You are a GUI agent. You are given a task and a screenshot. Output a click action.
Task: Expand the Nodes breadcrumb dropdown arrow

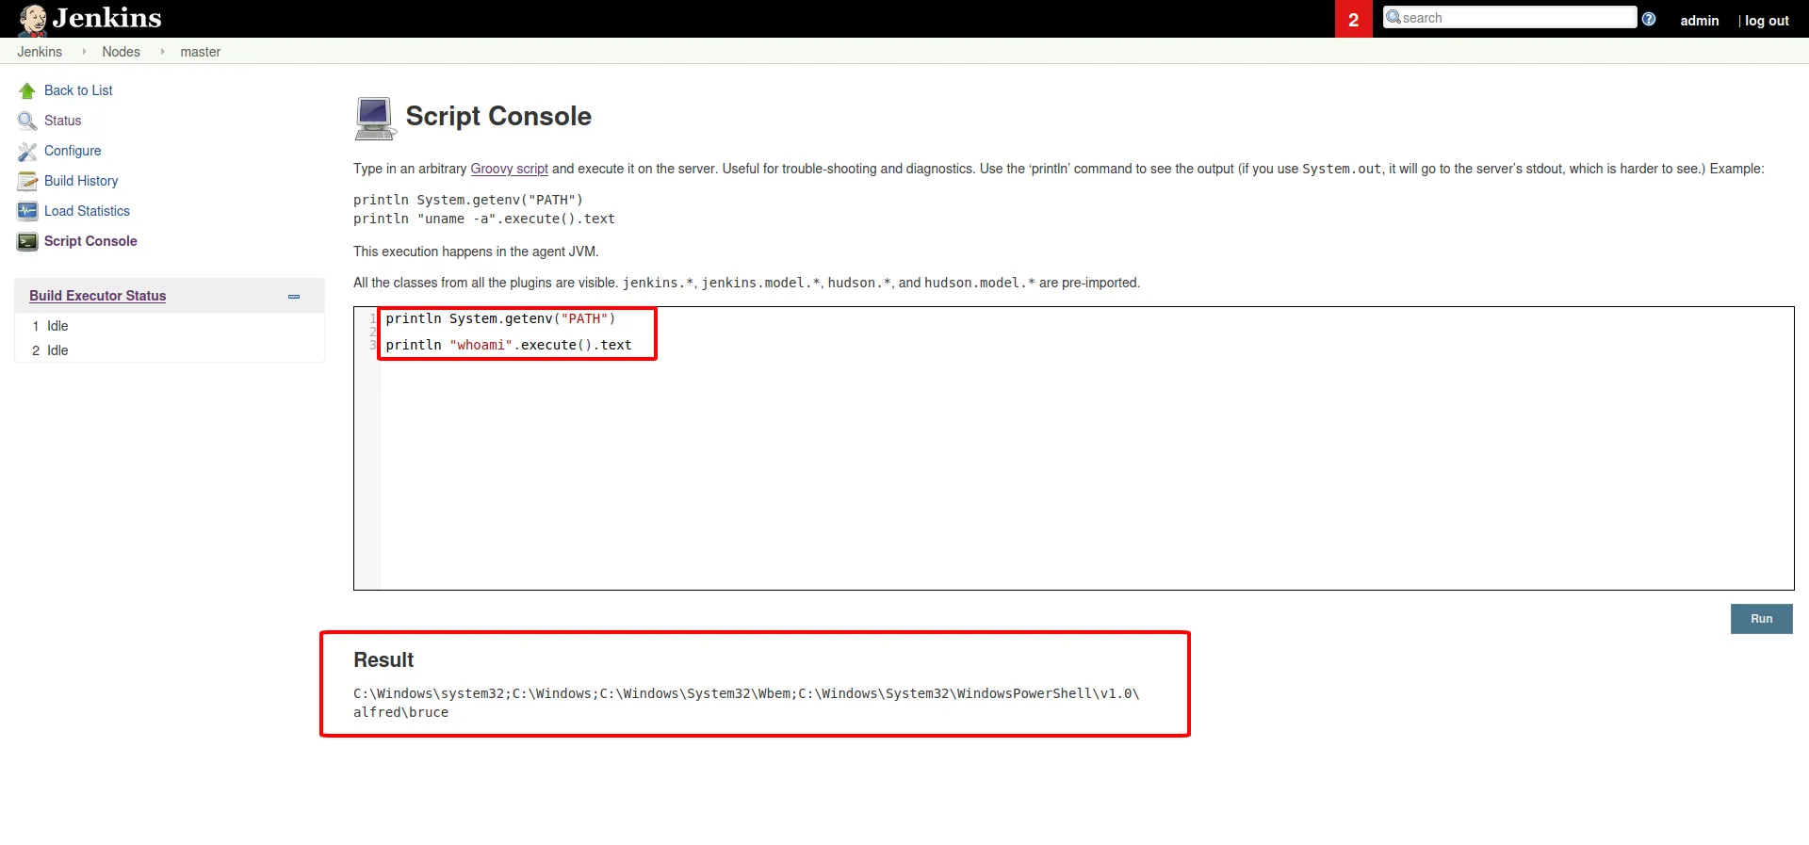[162, 52]
